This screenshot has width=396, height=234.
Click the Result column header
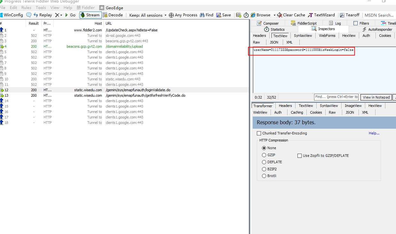pyautogui.click(x=34, y=23)
